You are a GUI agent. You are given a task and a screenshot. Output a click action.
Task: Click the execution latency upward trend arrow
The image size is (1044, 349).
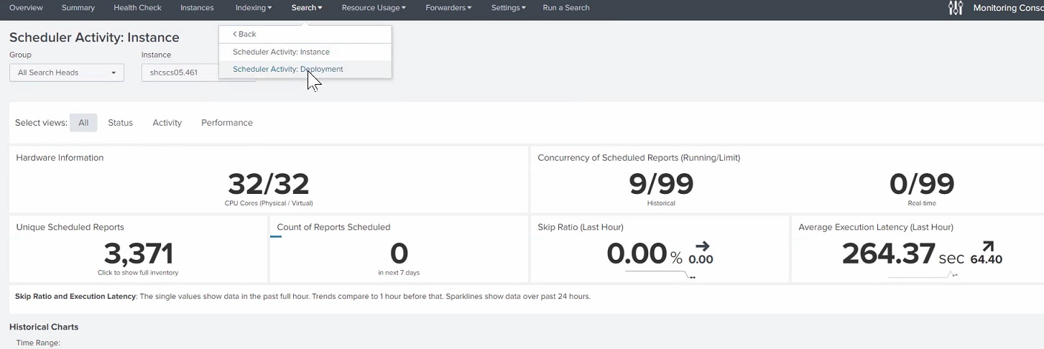(987, 246)
